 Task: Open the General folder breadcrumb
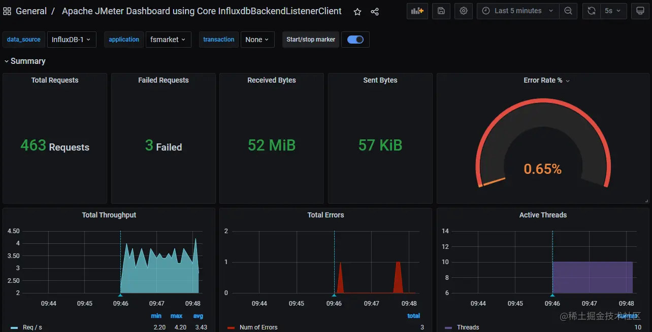point(31,11)
